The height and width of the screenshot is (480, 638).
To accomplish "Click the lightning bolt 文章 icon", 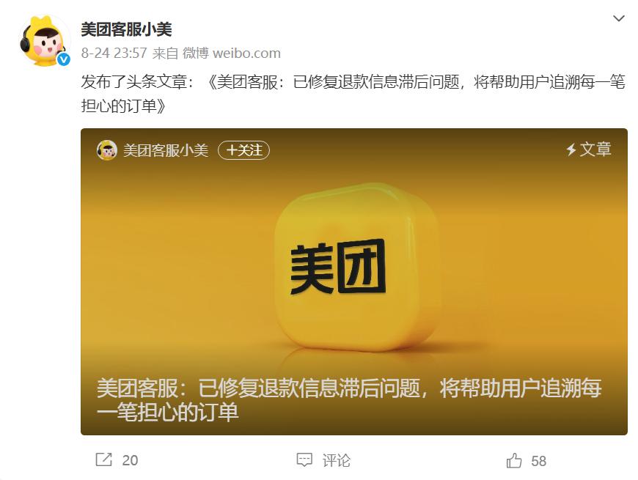I will 571,149.
